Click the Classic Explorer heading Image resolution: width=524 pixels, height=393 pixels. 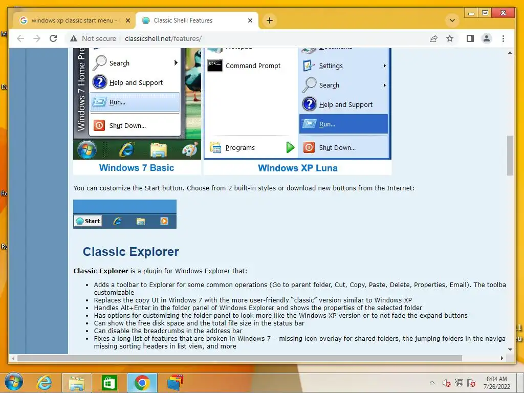pos(130,252)
